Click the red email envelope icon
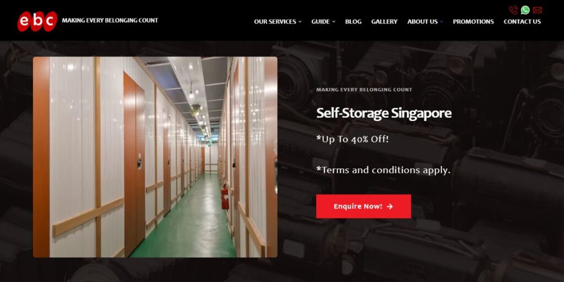Image resolution: width=564 pixels, height=282 pixels. click(x=538, y=10)
